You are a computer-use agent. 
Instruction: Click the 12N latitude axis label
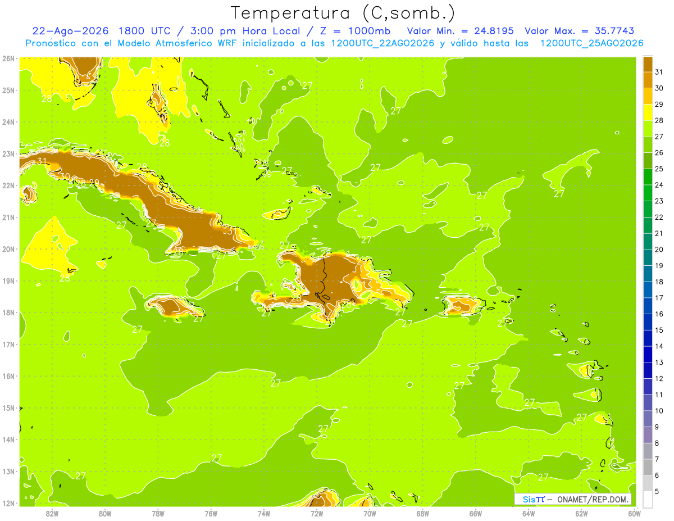click(x=8, y=503)
